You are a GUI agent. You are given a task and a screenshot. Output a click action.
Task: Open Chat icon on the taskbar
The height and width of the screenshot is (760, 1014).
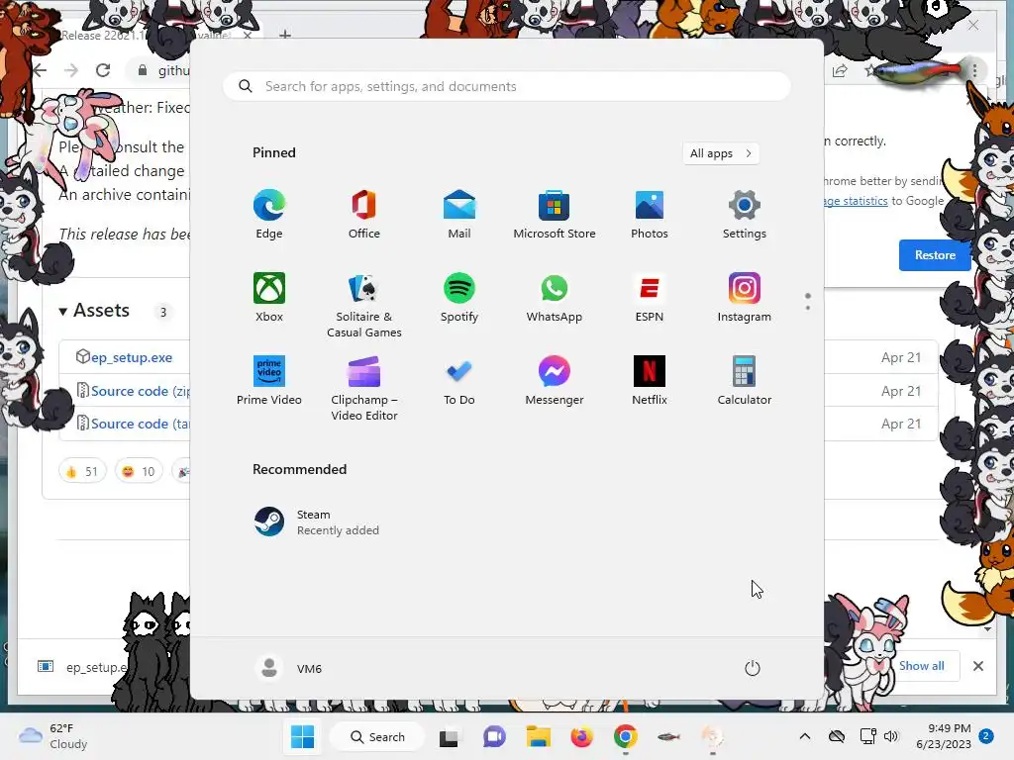coord(495,736)
